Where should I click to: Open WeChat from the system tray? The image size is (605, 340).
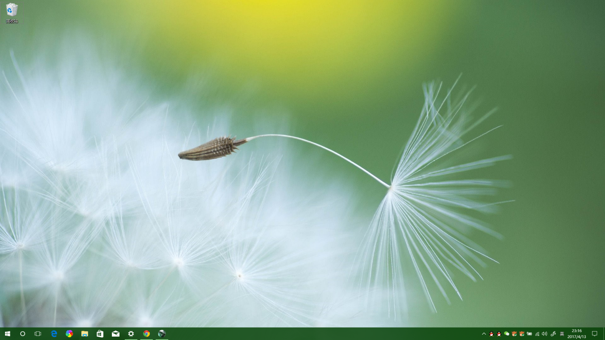[506, 334]
